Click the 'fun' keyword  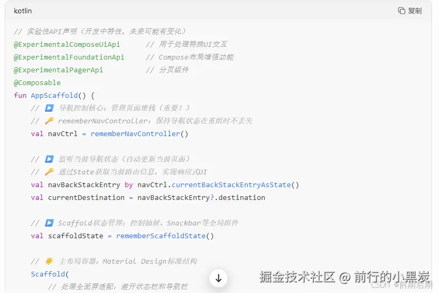[20, 96]
